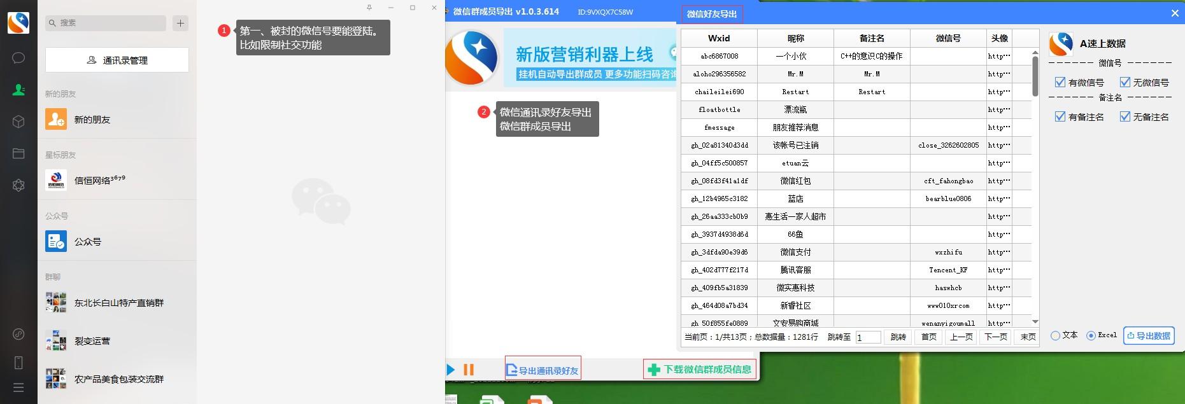Viewport: 1185px width, 404px height.
Task: Click the 导出数据 export data button
Action: pos(1149,335)
